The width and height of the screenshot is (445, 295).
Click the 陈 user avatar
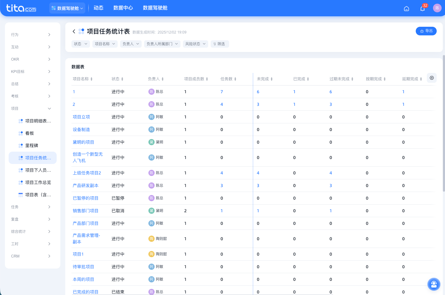pos(437,8)
